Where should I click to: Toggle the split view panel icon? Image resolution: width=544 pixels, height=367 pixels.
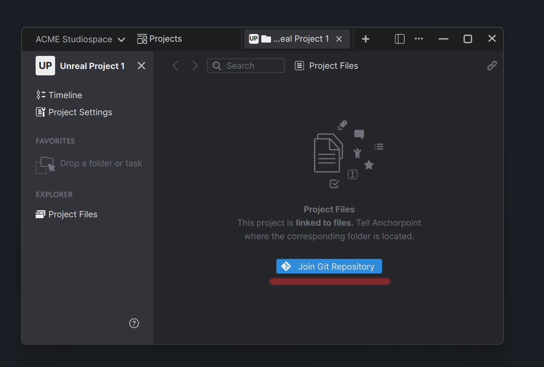pyautogui.click(x=399, y=38)
